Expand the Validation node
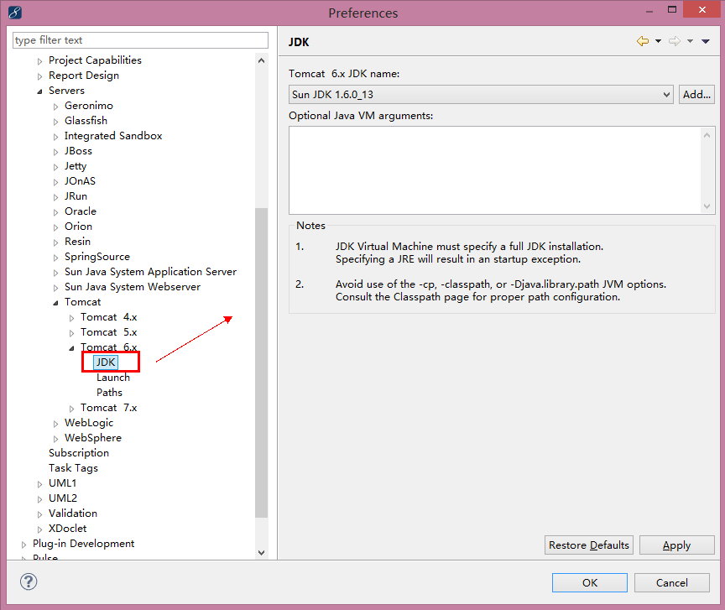725x610 pixels. click(39, 514)
